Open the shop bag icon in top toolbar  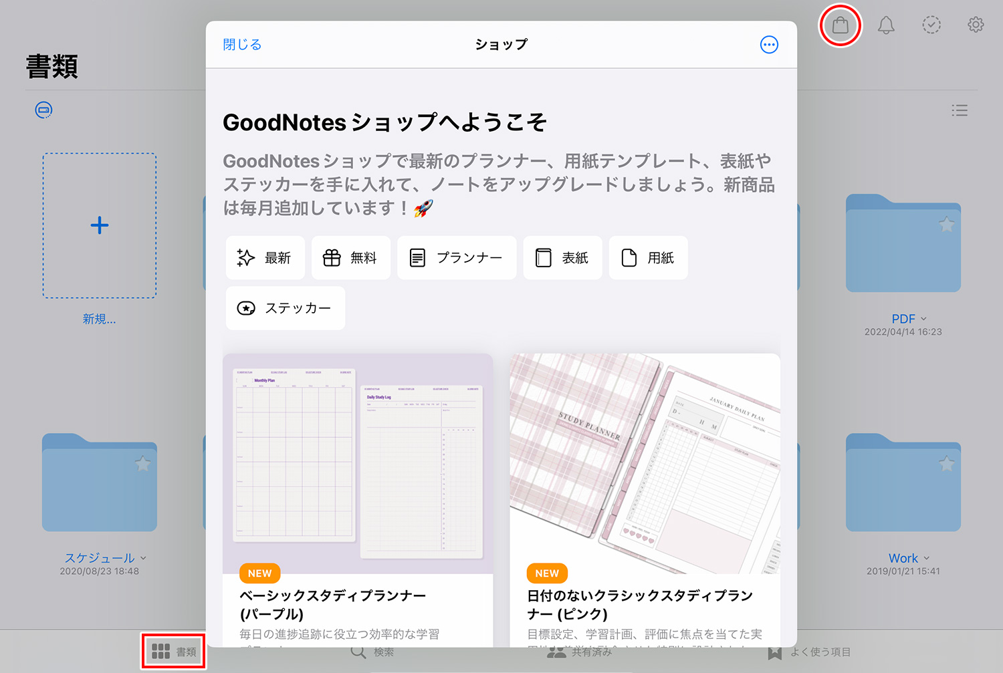(841, 25)
